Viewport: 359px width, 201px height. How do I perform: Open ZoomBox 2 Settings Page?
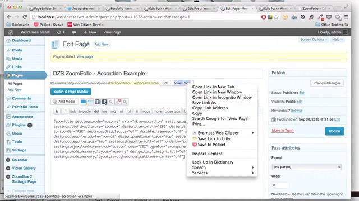24,179
